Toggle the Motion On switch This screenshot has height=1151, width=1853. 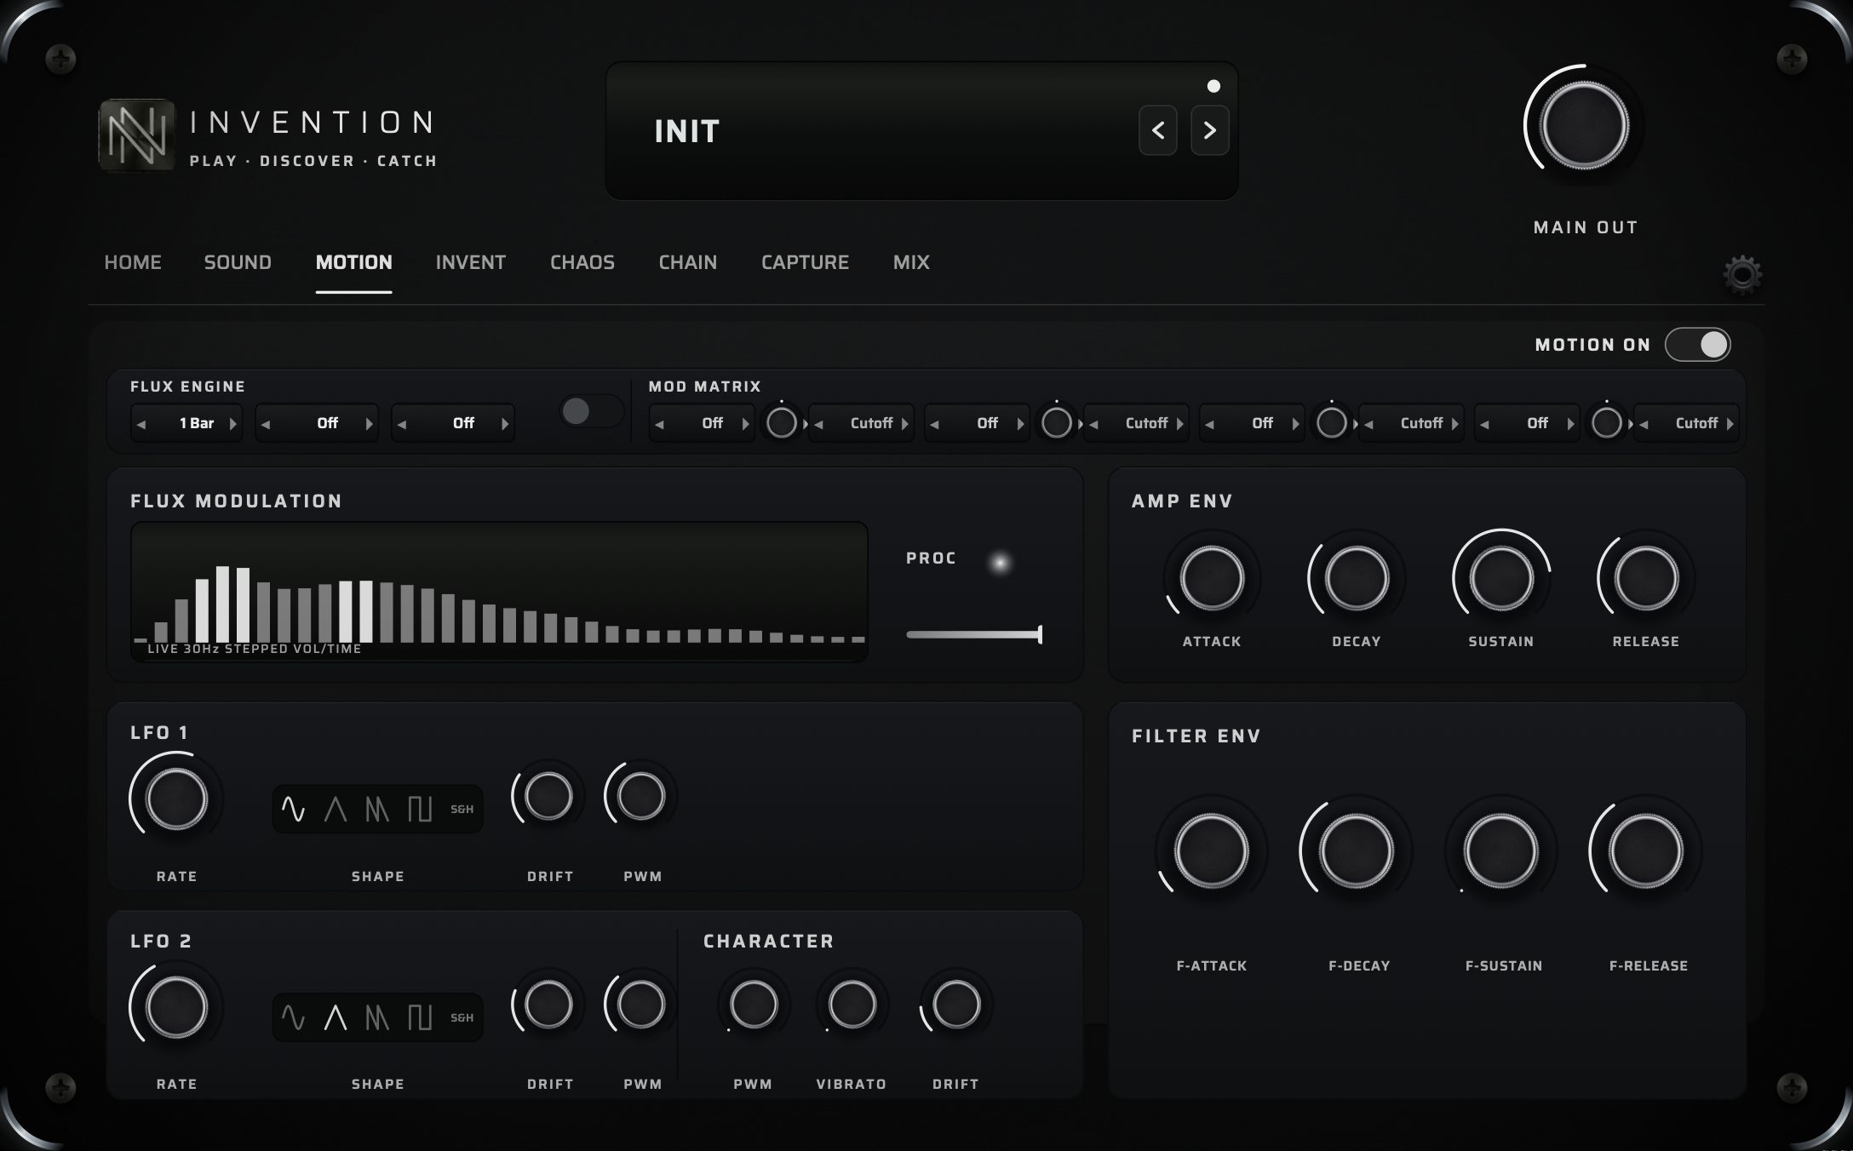[x=1698, y=345]
